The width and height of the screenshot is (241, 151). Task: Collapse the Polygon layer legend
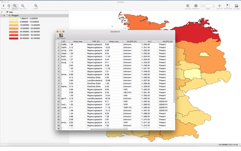4,16
